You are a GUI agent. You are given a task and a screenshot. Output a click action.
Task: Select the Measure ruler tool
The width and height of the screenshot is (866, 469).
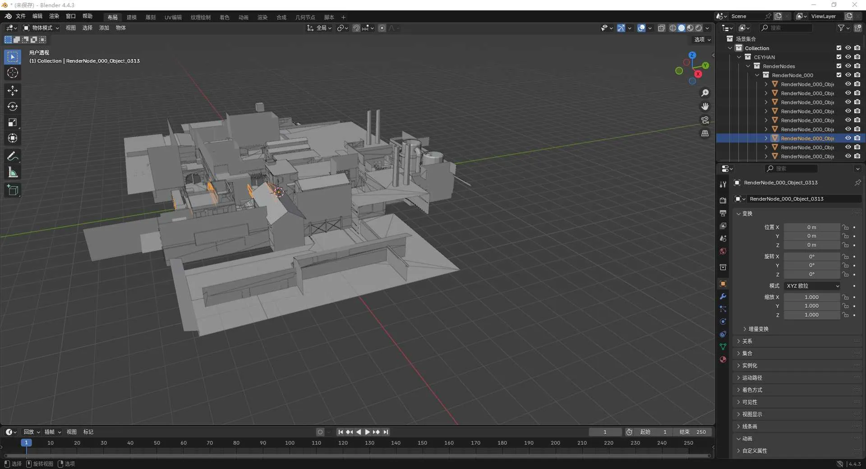tap(13, 172)
